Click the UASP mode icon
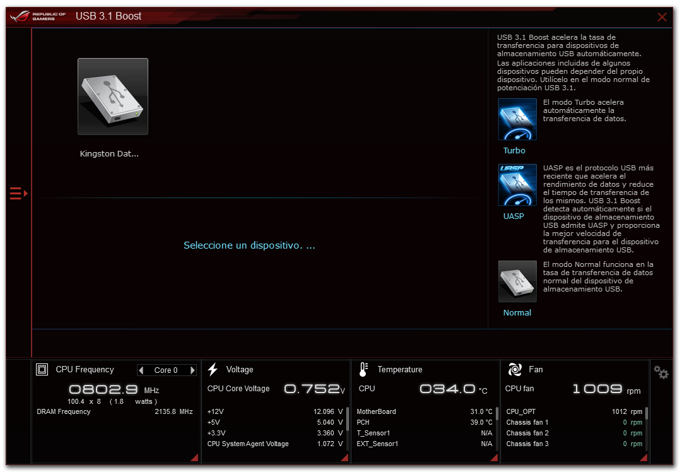The height and width of the screenshot is (472, 682). 517,185
